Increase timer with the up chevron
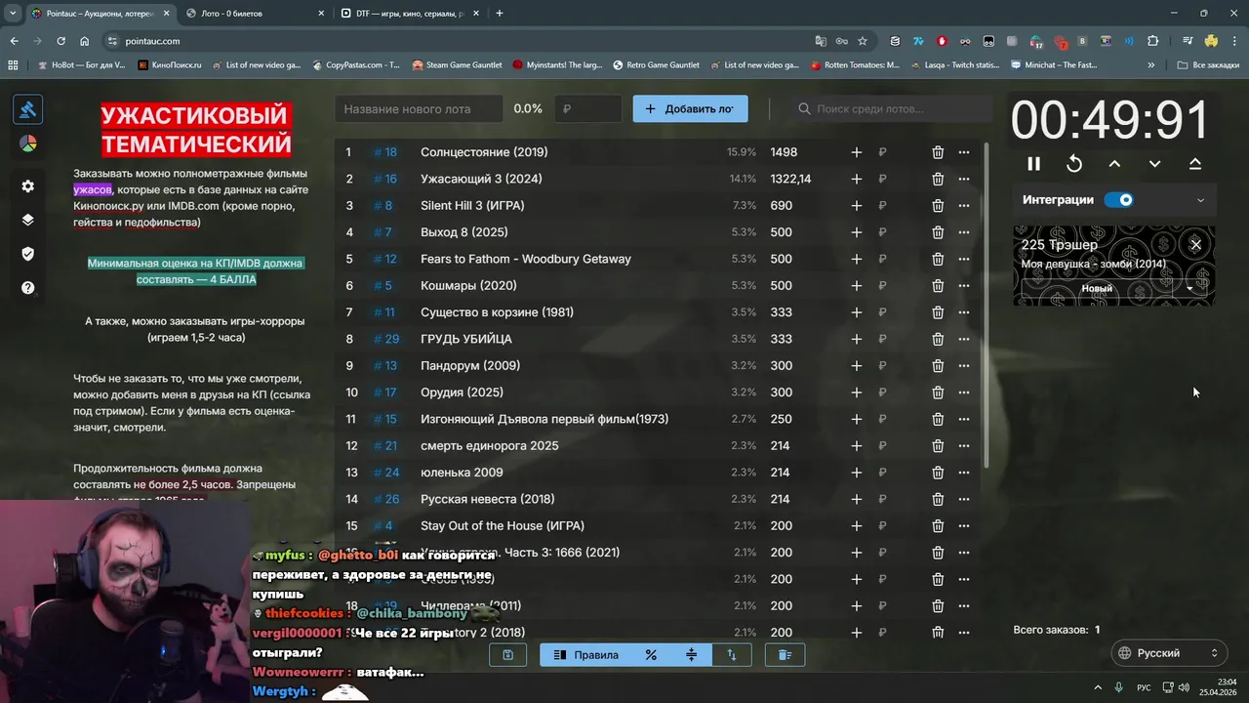The width and height of the screenshot is (1249, 703). click(1114, 164)
